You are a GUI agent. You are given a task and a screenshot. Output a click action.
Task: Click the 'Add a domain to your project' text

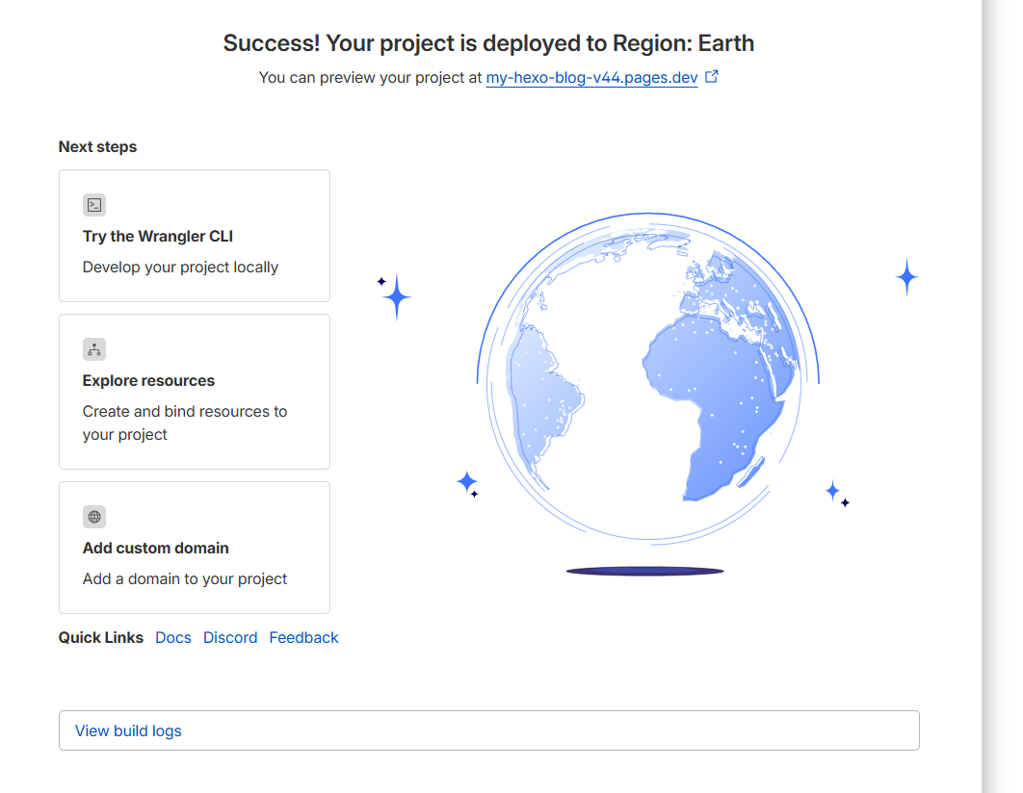click(185, 578)
